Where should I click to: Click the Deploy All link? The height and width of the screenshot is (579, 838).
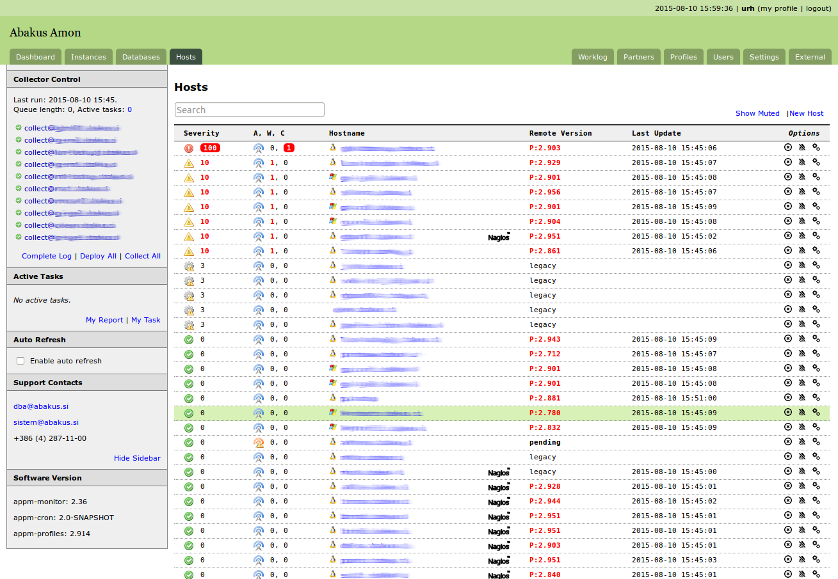(98, 256)
